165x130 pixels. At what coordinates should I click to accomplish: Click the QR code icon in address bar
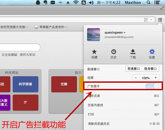[x=146, y=20]
